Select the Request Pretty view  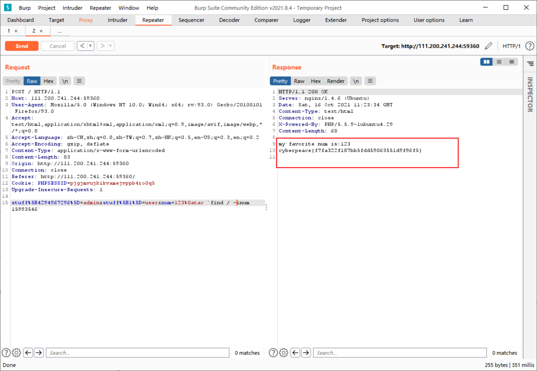coord(13,81)
